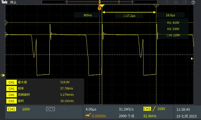This screenshot has width=201, height=120.
Task: Select the trigger level arrow on right edge
Action: click(192, 58)
